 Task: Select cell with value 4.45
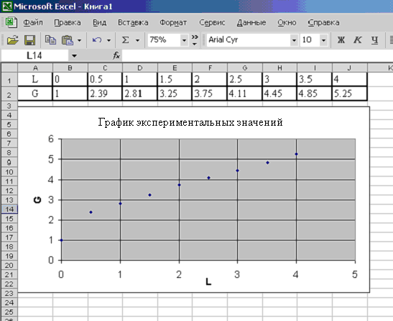(279, 94)
